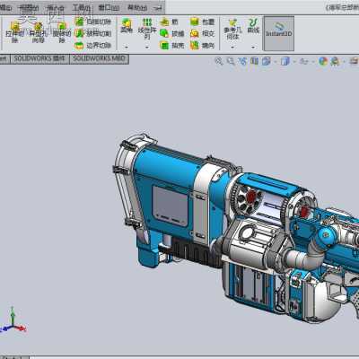
Task: Open the 工具 (Tools) menu
Action: pos(82,8)
